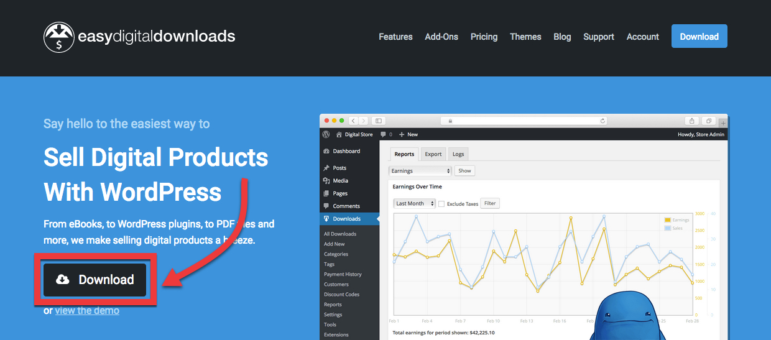Click Add New submenu item

click(x=335, y=244)
